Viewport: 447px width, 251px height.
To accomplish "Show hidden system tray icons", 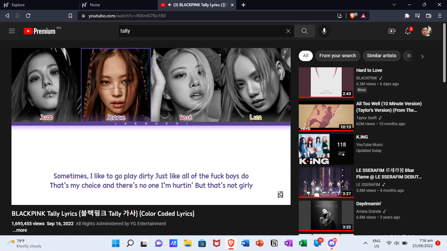I will 366,243.
